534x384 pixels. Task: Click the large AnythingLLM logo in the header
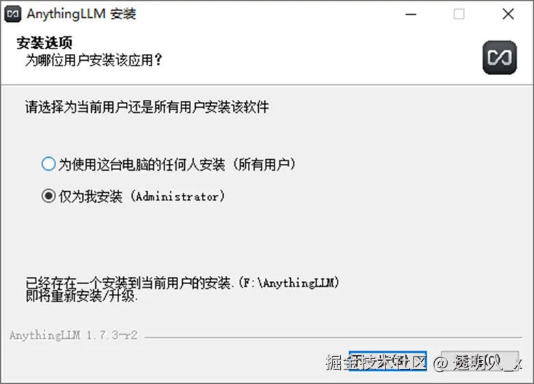[499, 57]
